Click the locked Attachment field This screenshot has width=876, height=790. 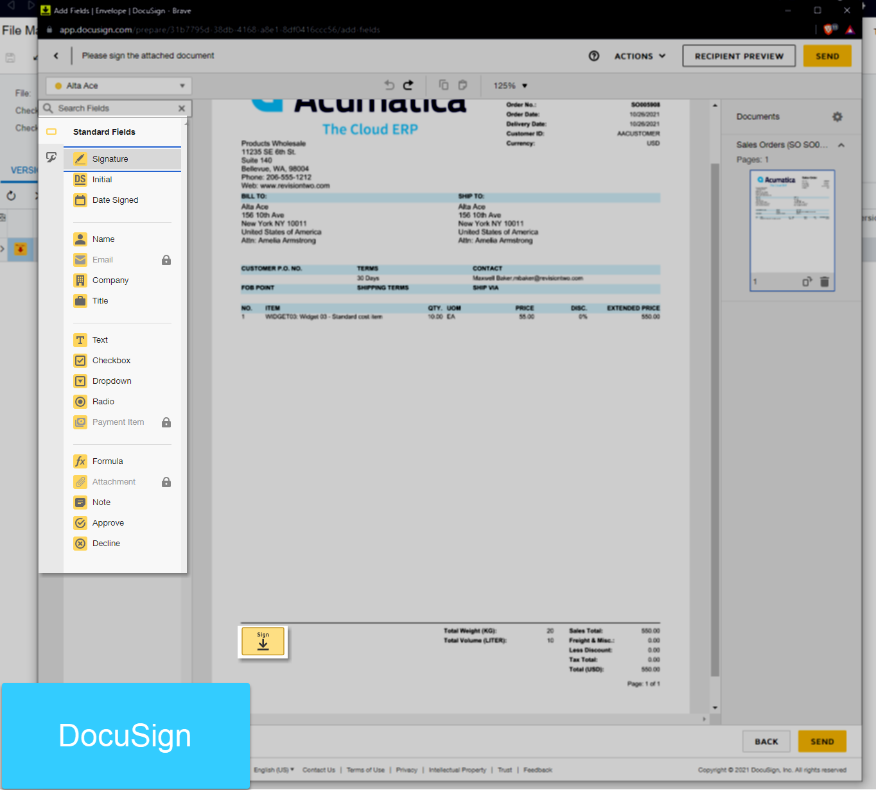coord(122,482)
